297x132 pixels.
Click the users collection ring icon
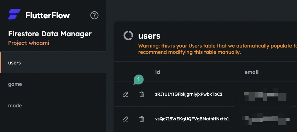tap(128, 36)
